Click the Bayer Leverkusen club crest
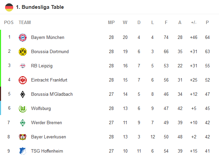 coord(23,137)
